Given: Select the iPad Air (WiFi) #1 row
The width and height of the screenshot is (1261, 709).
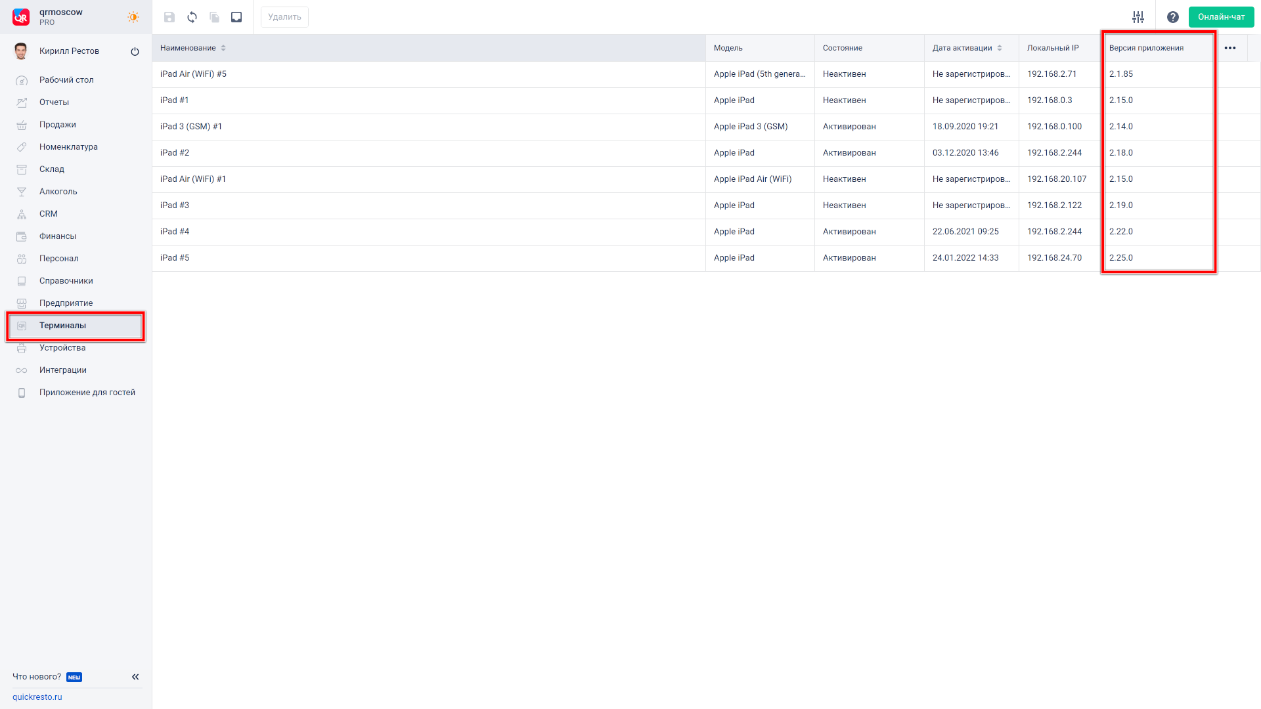Looking at the screenshot, I should pos(706,179).
